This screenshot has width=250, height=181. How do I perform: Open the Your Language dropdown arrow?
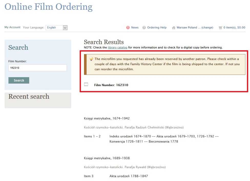pyautogui.click(x=65, y=28)
